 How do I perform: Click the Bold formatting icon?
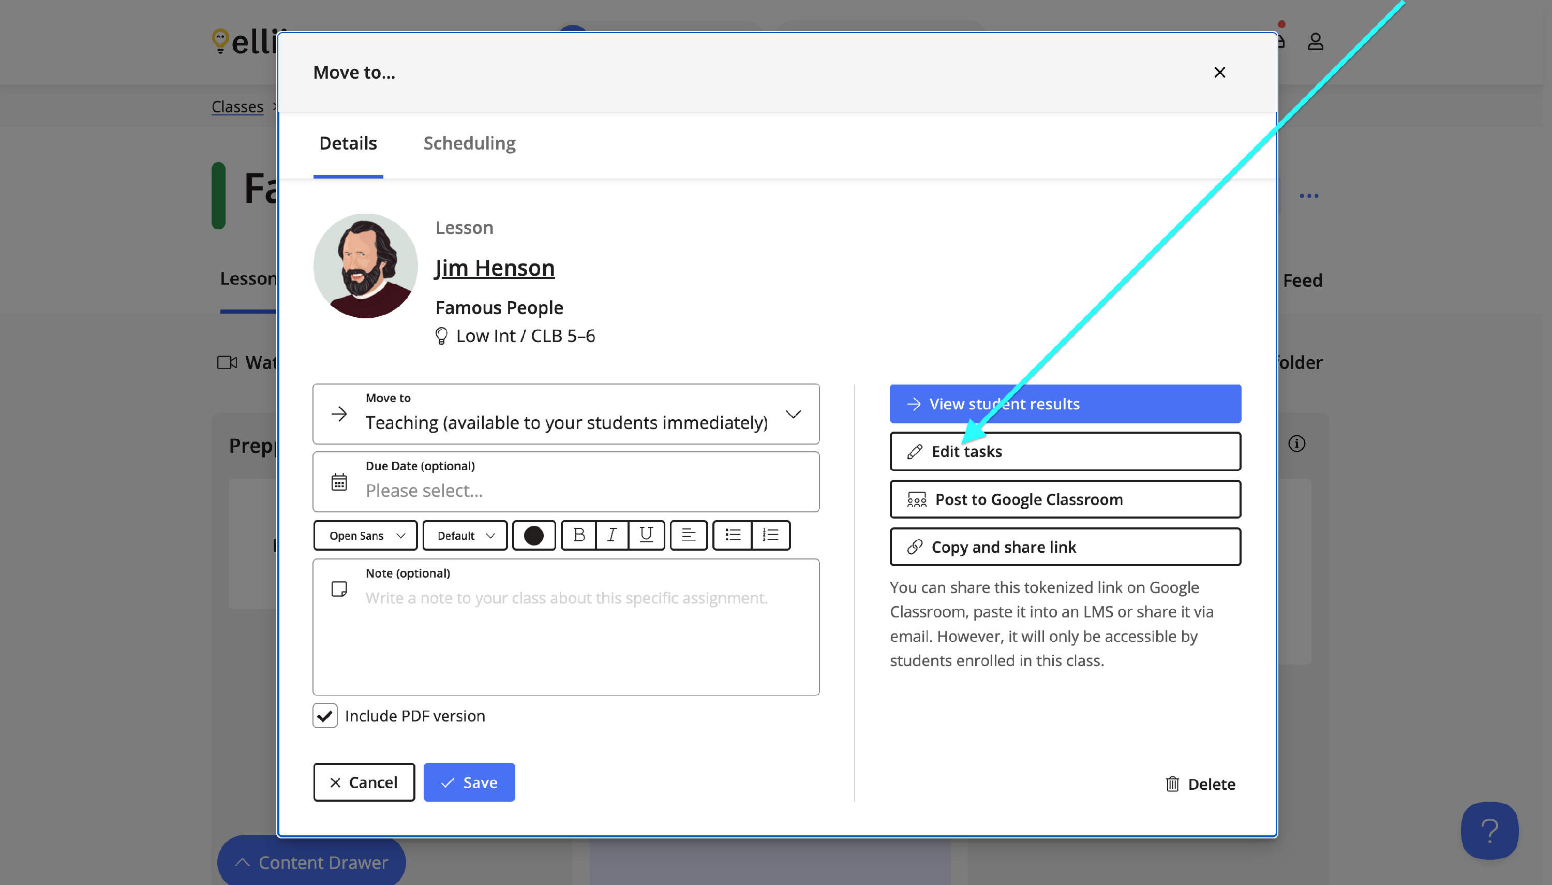tap(578, 535)
